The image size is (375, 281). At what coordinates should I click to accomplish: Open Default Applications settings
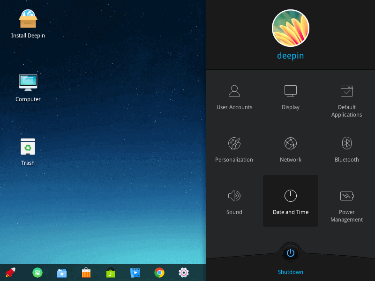tap(346, 101)
